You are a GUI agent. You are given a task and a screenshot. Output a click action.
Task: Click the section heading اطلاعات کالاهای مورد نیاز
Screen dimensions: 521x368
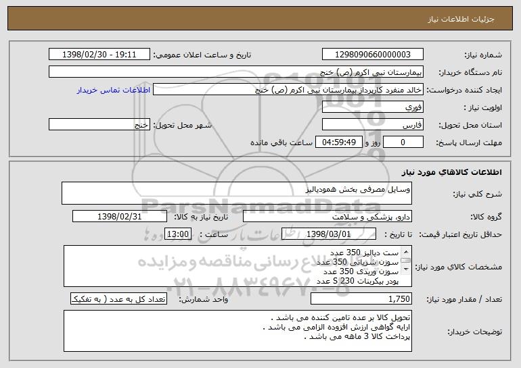[x=451, y=172]
